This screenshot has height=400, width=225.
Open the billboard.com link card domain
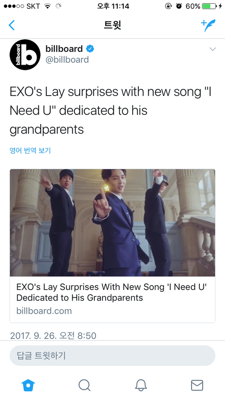click(x=44, y=311)
